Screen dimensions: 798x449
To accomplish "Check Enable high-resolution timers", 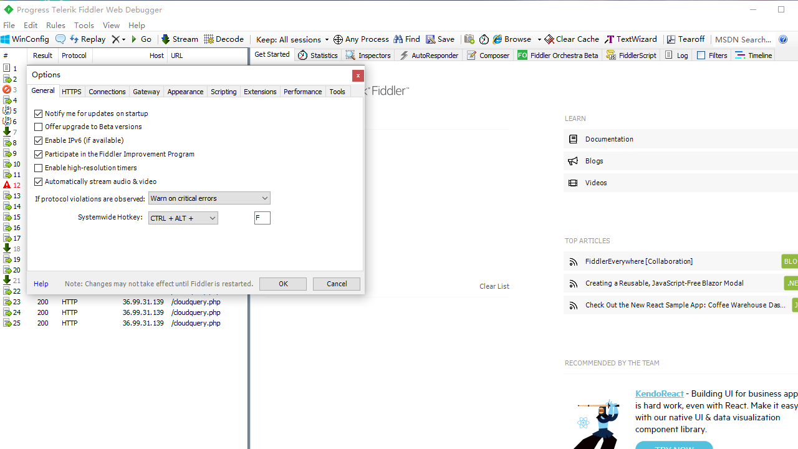I will [x=39, y=168].
